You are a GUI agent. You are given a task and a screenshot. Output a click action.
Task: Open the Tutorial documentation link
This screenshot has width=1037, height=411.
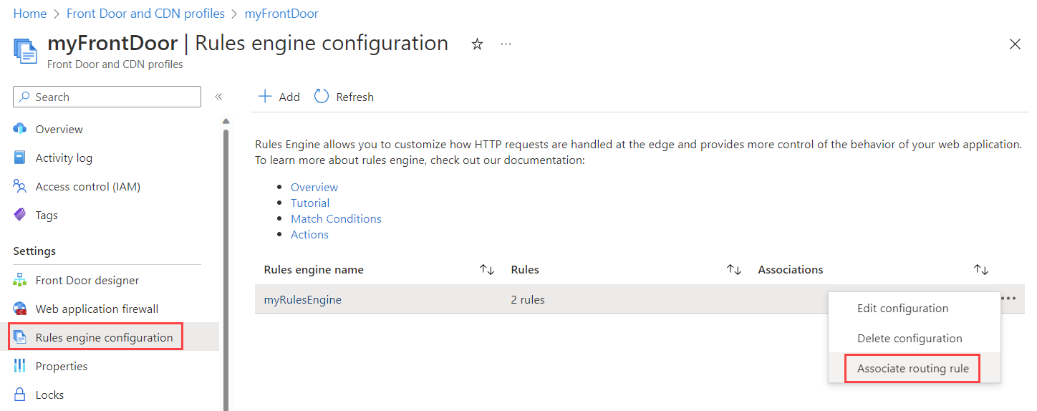pyautogui.click(x=310, y=203)
